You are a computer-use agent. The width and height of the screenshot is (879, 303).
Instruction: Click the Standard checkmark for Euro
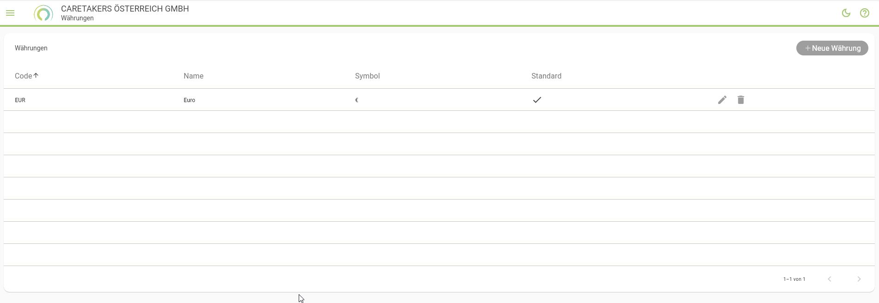point(537,100)
